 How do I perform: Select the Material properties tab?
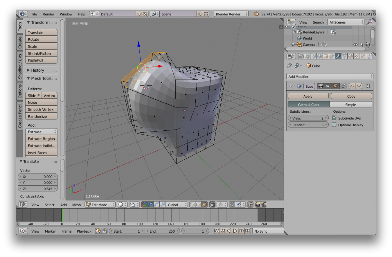click(x=351, y=56)
